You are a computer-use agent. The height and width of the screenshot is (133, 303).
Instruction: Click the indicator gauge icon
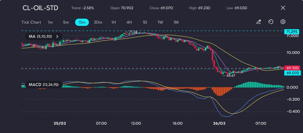coord(271,22)
